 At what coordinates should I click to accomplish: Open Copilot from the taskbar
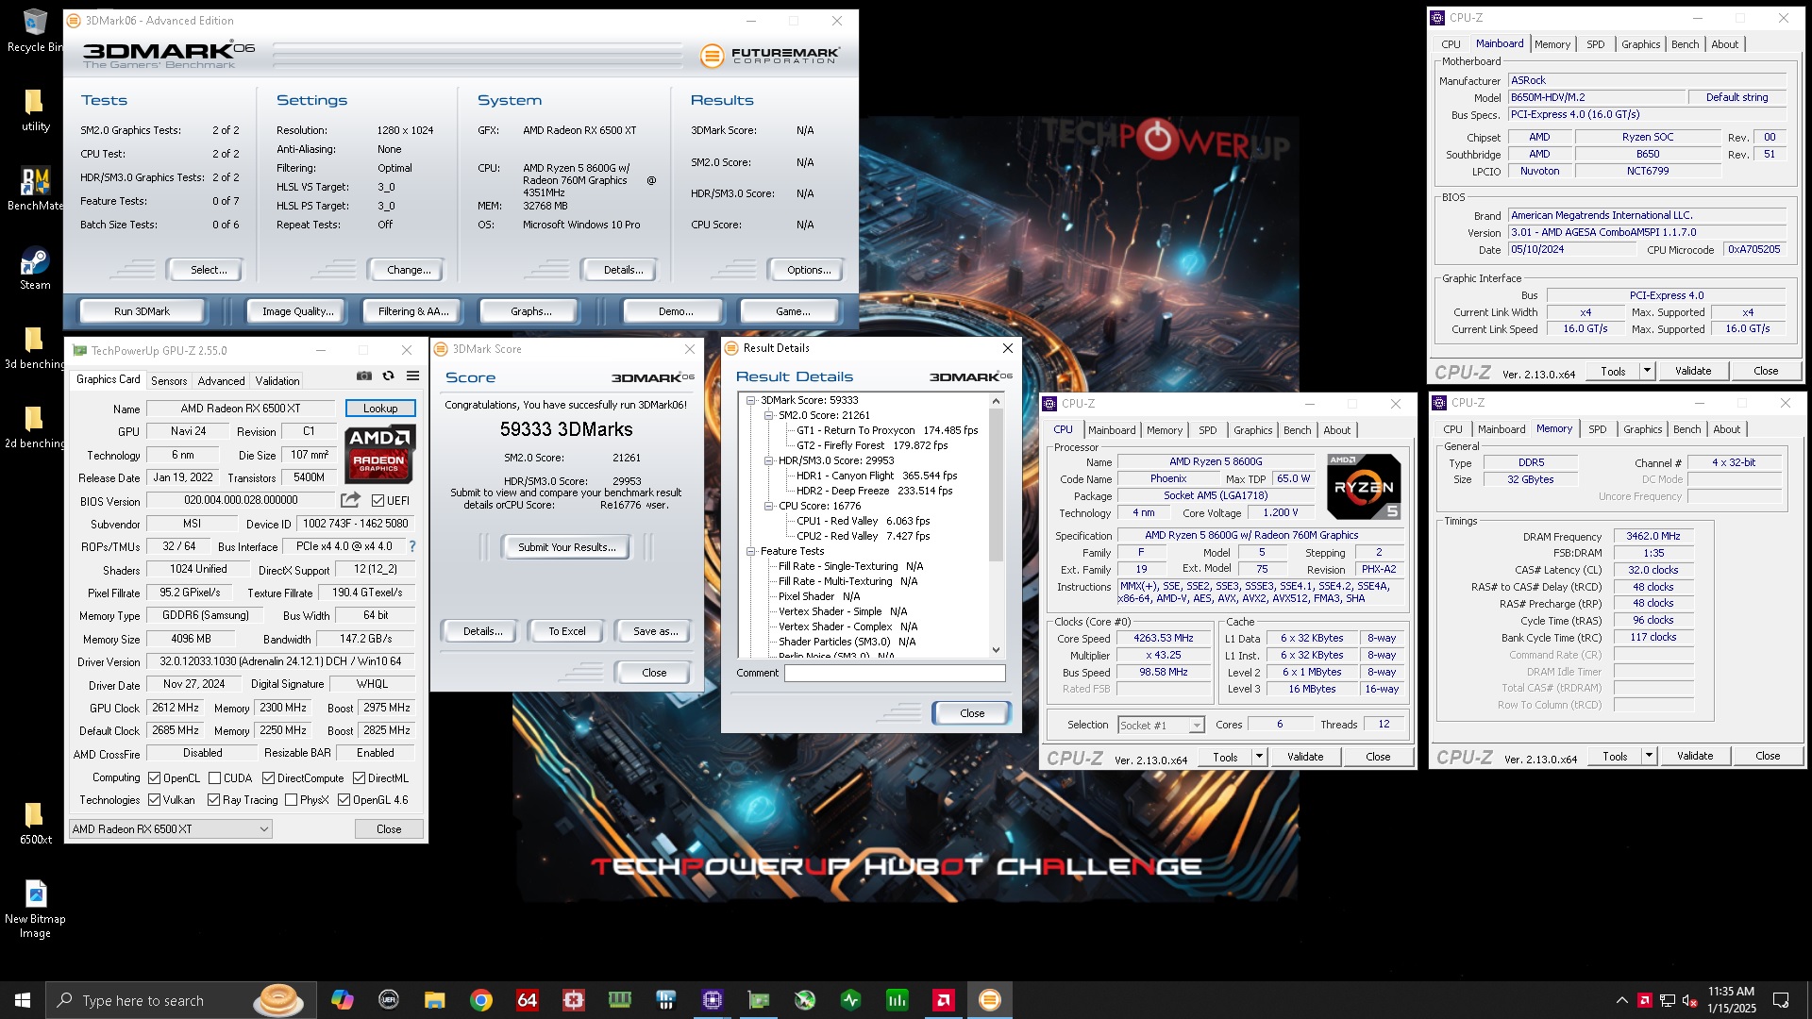(x=342, y=1000)
